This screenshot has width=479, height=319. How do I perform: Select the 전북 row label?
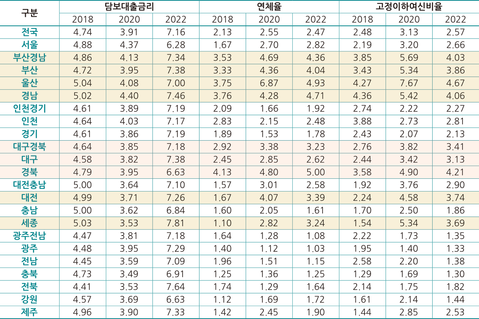coord(30,286)
